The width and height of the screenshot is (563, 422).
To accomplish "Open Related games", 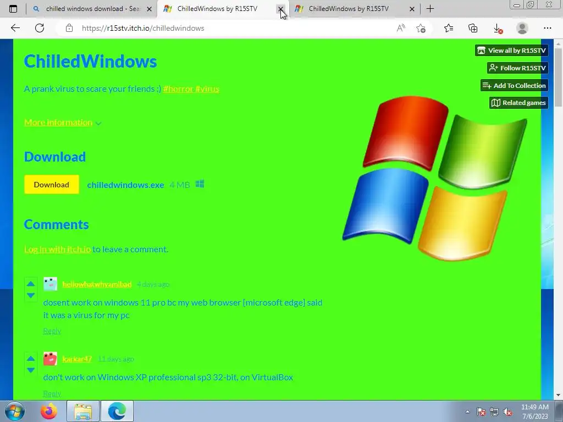I will click(x=519, y=103).
